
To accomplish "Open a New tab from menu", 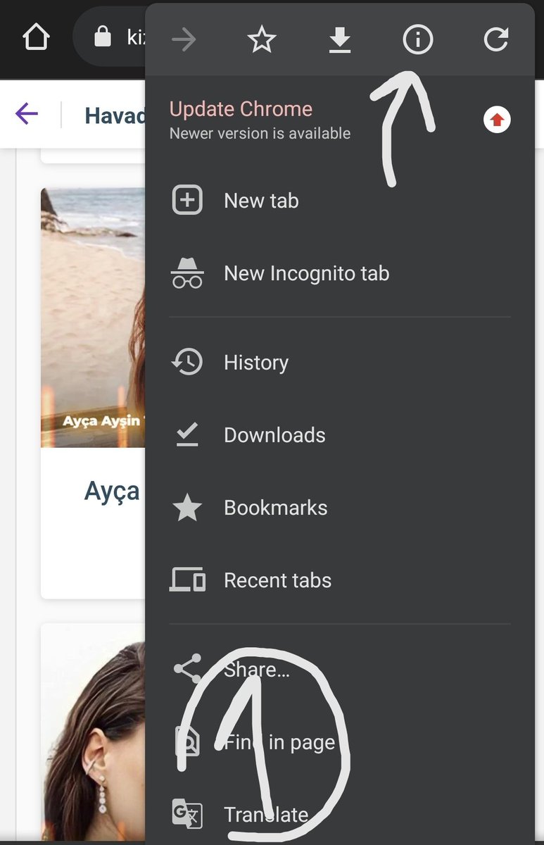I will [340, 201].
